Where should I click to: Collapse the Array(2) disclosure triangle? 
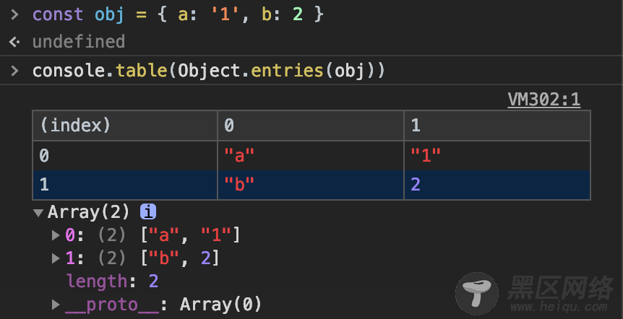[38, 212]
